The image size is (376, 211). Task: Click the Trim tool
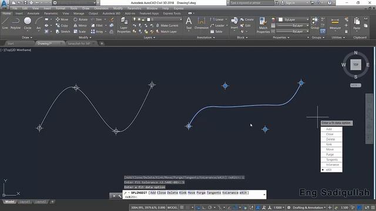click(96, 19)
